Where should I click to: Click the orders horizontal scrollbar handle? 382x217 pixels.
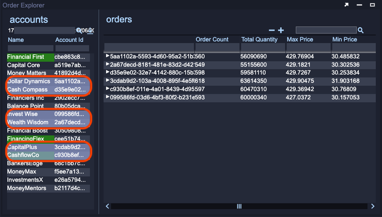coord(239,206)
